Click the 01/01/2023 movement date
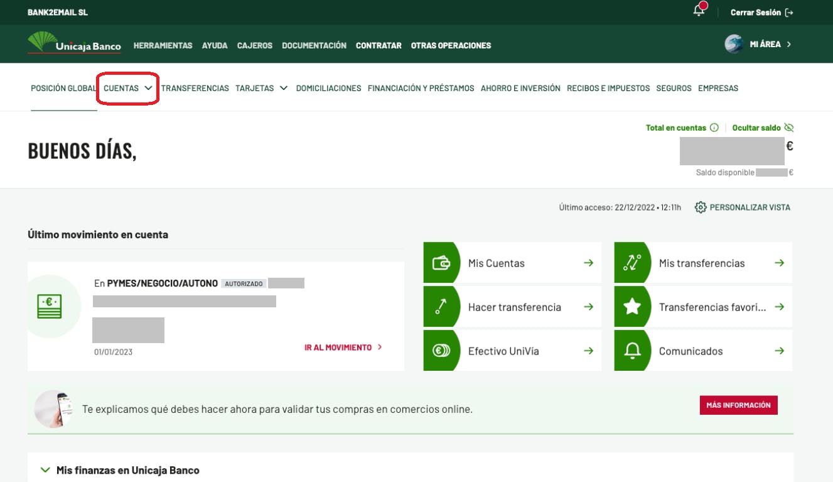The image size is (833, 482). (114, 352)
